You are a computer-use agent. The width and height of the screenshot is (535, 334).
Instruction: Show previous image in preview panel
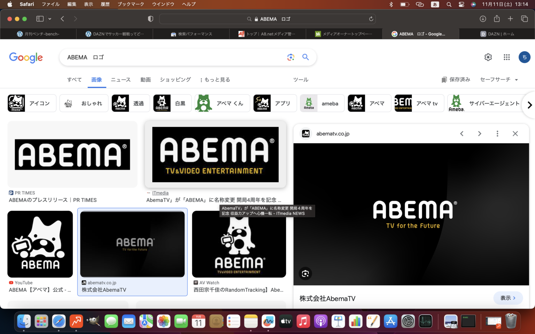tap(462, 134)
